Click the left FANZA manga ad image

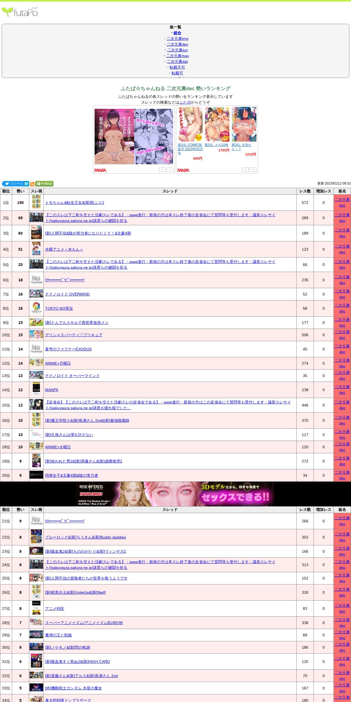click(x=134, y=136)
